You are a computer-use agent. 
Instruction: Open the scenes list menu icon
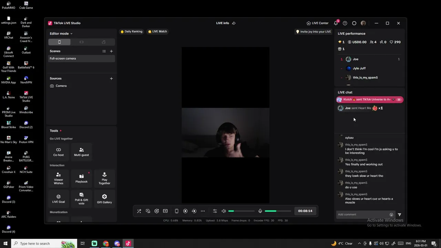(104, 51)
